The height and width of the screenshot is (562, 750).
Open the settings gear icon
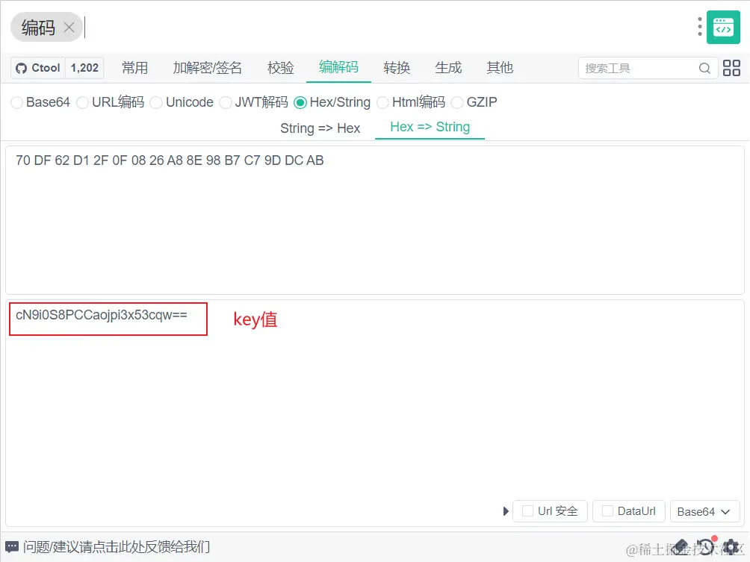coord(731,546)
